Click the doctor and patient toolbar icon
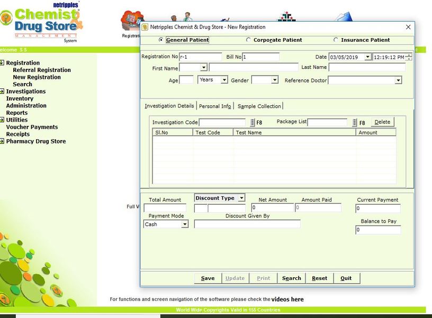 click(182, 17)
